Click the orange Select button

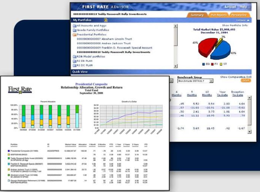point(246,80)
